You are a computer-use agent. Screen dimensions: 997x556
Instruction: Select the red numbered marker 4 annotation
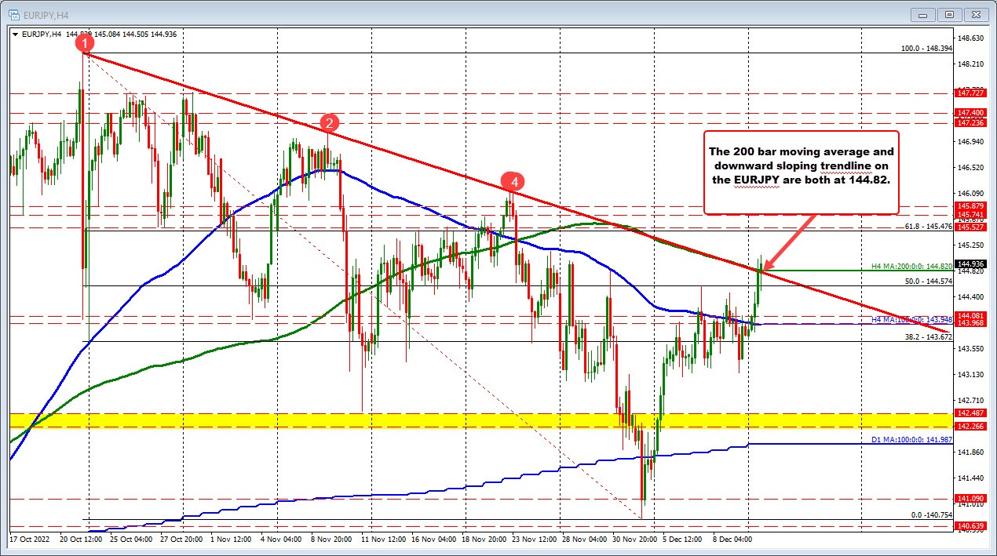click(514, 181)
